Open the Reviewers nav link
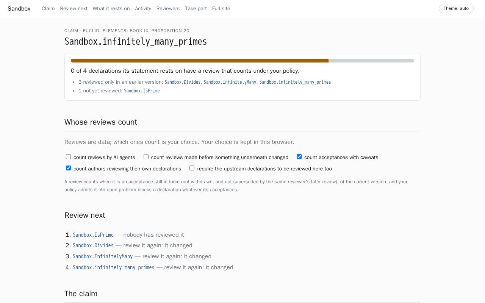 point(168,8)
